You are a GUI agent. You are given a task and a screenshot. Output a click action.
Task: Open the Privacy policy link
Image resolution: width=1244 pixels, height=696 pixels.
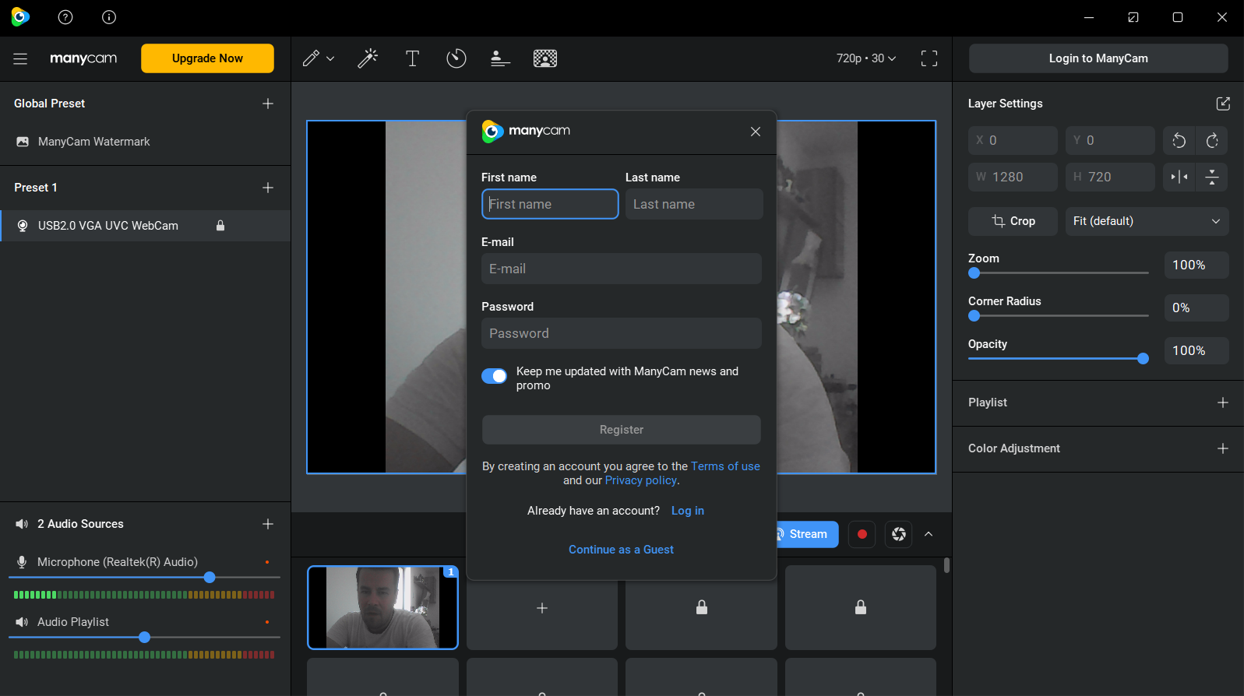[x=641, y=480]
